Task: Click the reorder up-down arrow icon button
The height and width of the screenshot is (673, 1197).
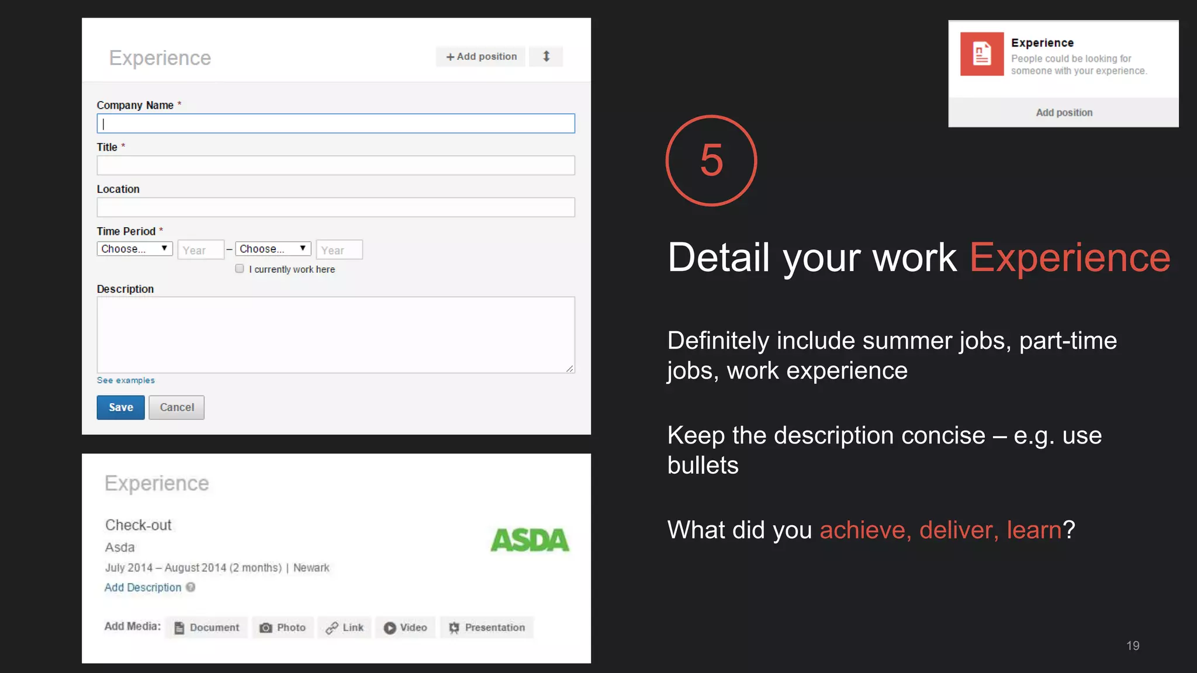Action: (x=546, y=57)
